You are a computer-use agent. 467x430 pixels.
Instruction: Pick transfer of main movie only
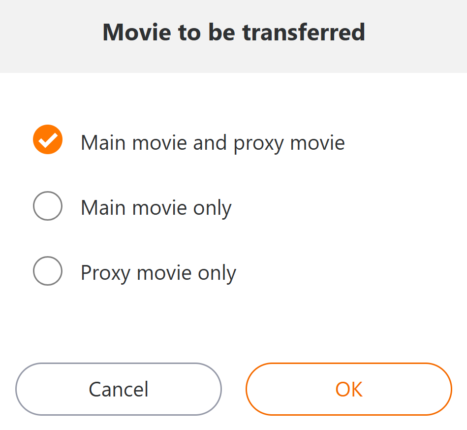tap(48, 205)
